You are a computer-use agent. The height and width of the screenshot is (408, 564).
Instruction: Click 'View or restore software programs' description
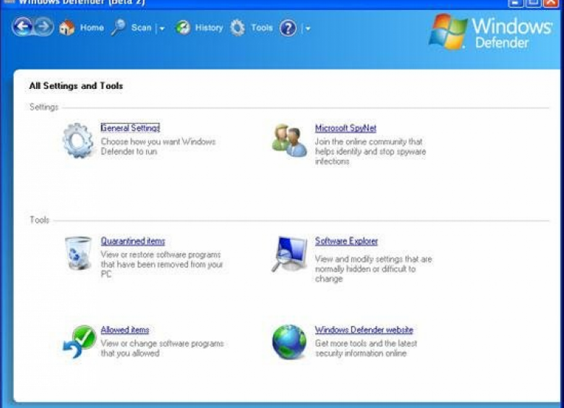162,265
